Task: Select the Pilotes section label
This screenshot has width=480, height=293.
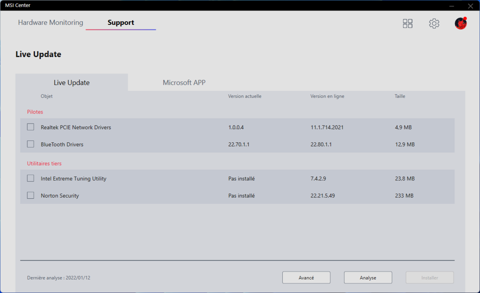Action: (35, 112)
